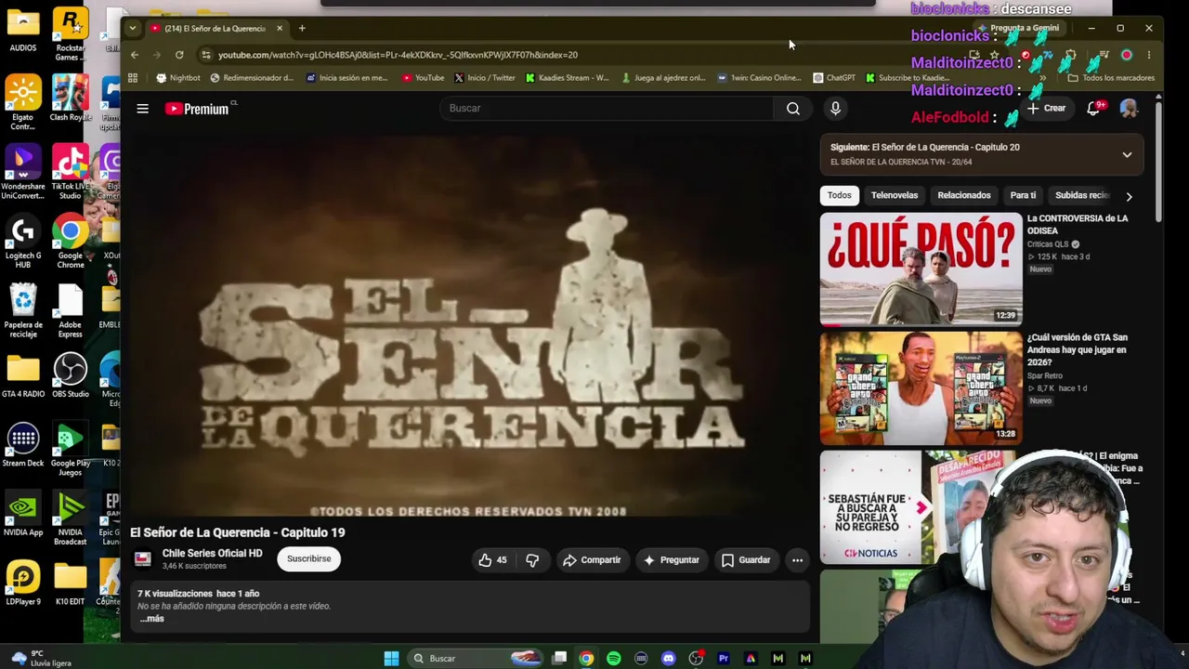Screen dimensions: 1189x669
Task: Select the Subidas recientes filter chip
Action: (1081, 195)
